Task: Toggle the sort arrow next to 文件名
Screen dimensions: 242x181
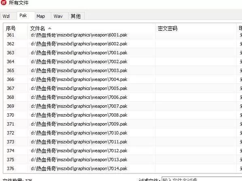Action: click(x=49, y=28)
